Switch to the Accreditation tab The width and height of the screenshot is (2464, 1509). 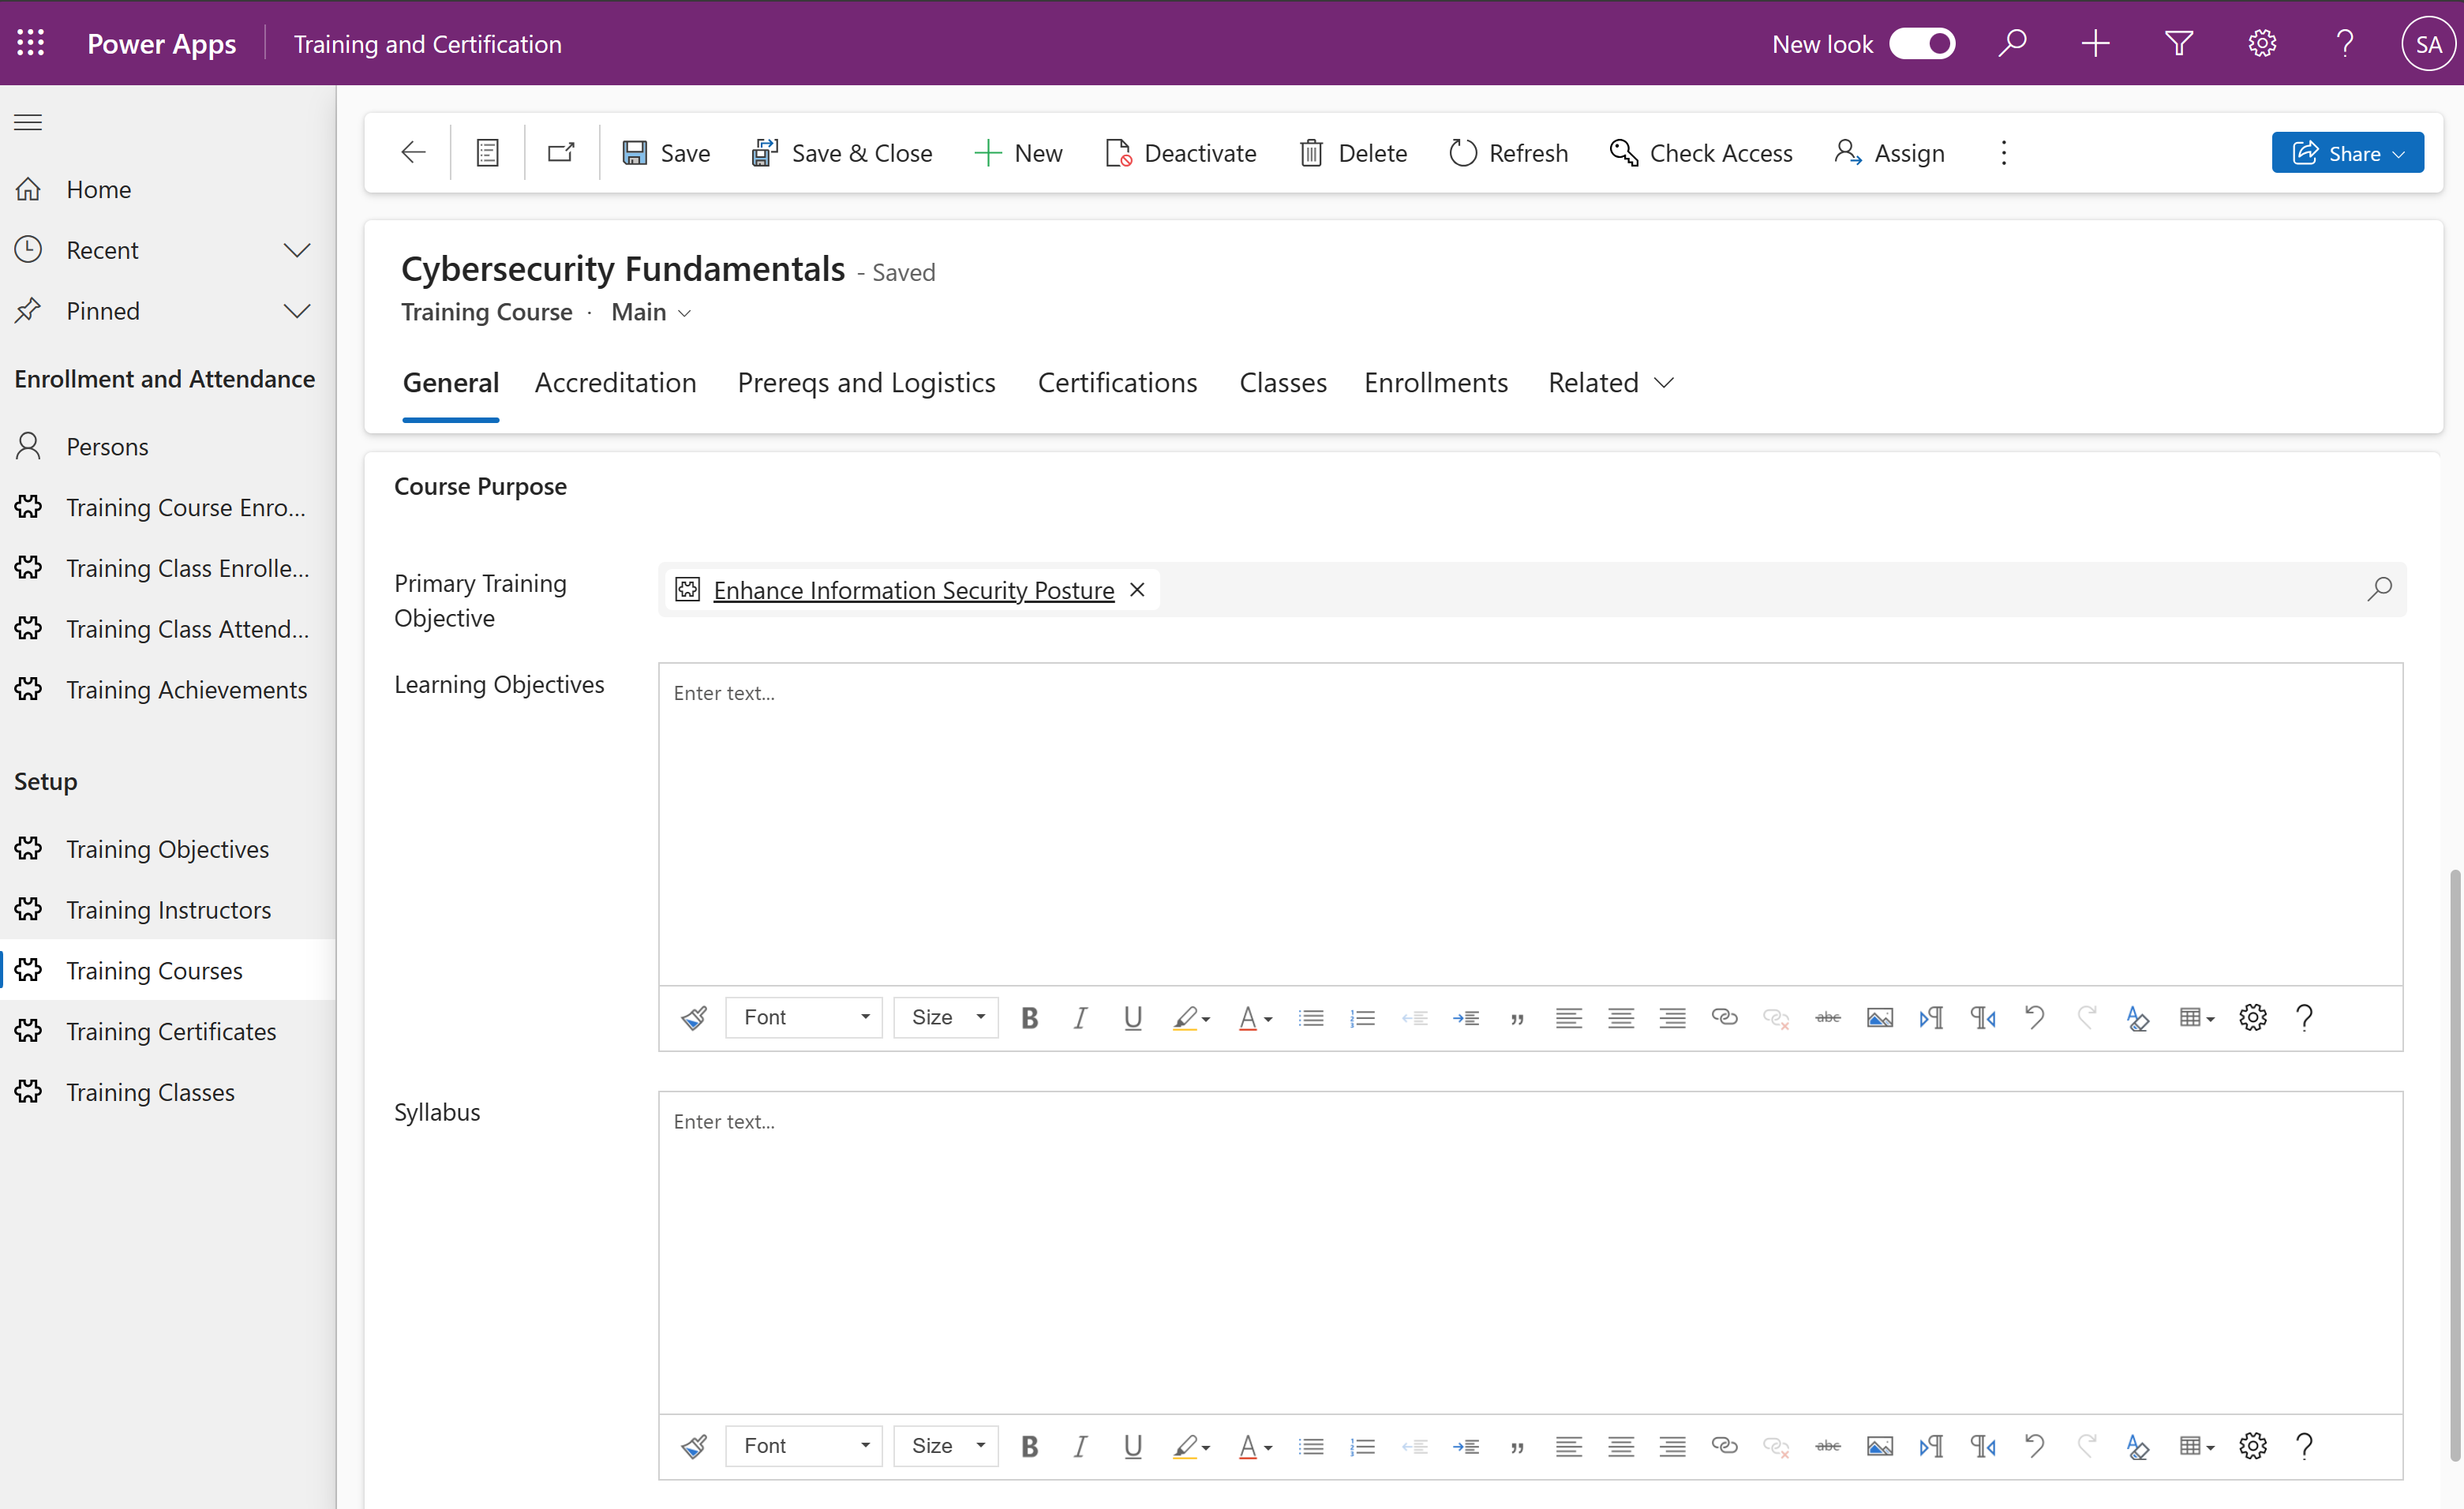(x=615, y=382)
